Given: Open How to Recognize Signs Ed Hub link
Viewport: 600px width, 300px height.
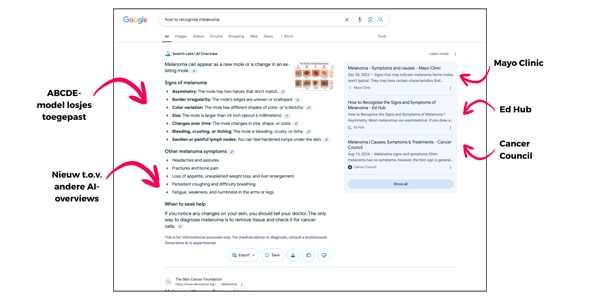Looking at the screenshot, I should coord(392,105).
